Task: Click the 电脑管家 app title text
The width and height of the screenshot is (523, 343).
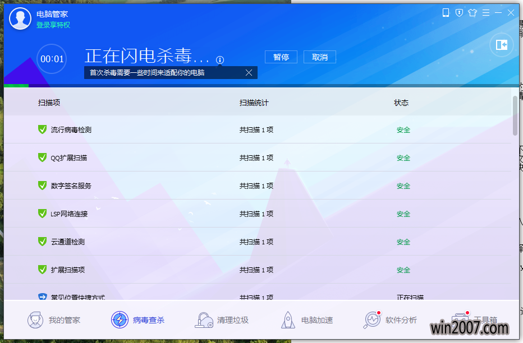Action: click(52, 14)
